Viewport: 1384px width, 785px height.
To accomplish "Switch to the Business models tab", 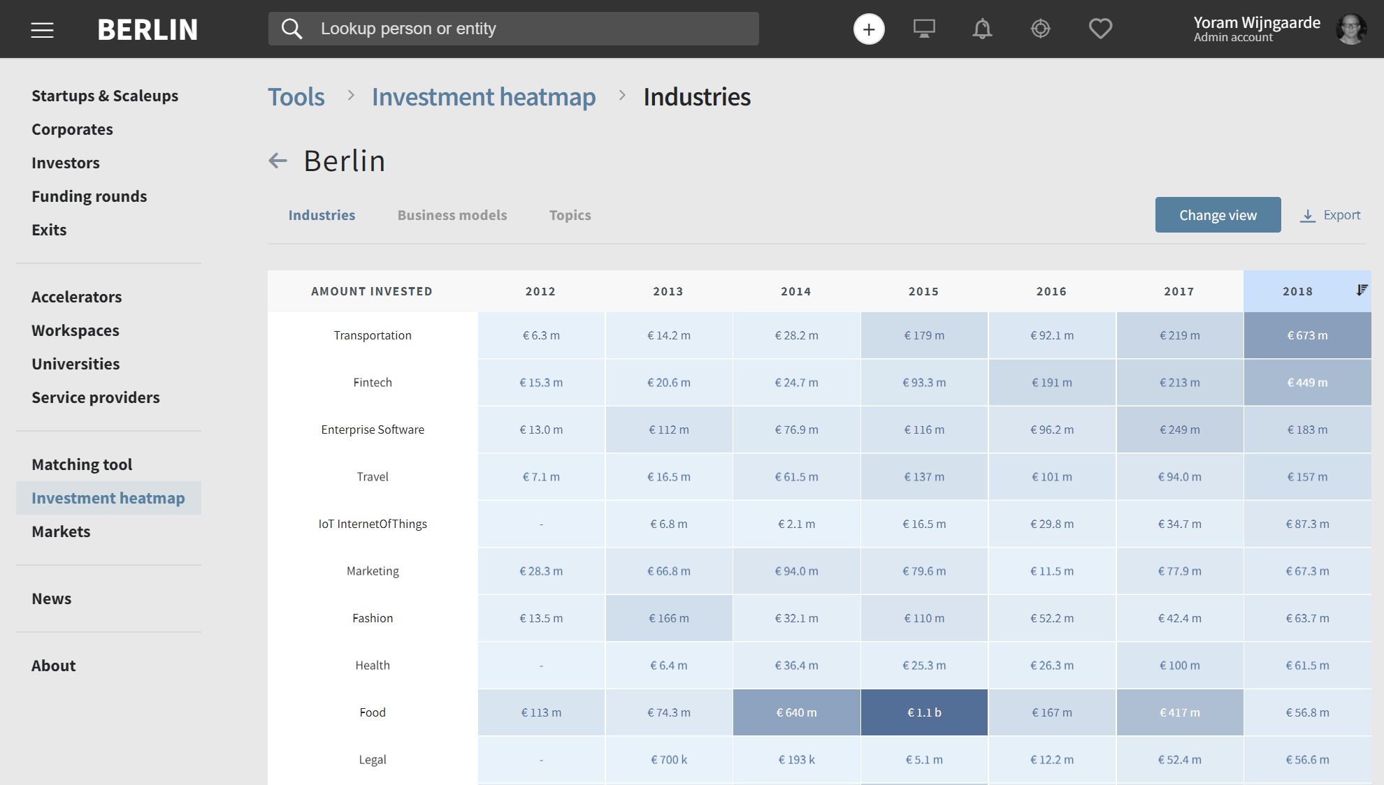I will [x=452, y=215].
